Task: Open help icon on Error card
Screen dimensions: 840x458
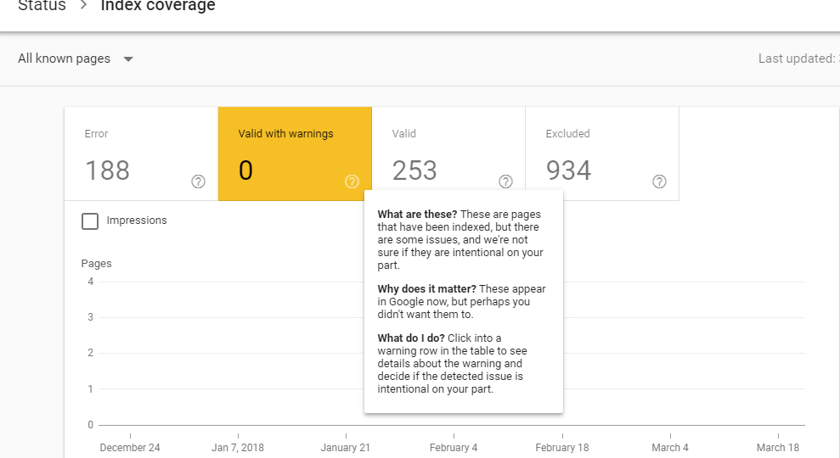Action: (x=198, y=182)
